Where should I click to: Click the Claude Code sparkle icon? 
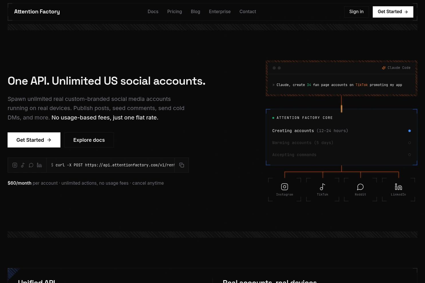384,68
